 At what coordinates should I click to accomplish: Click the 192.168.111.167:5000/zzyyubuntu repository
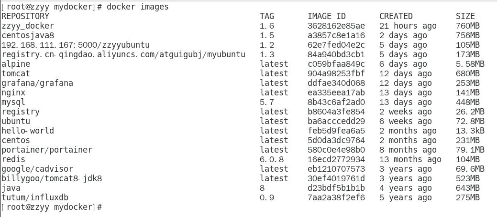pos(76,45)
